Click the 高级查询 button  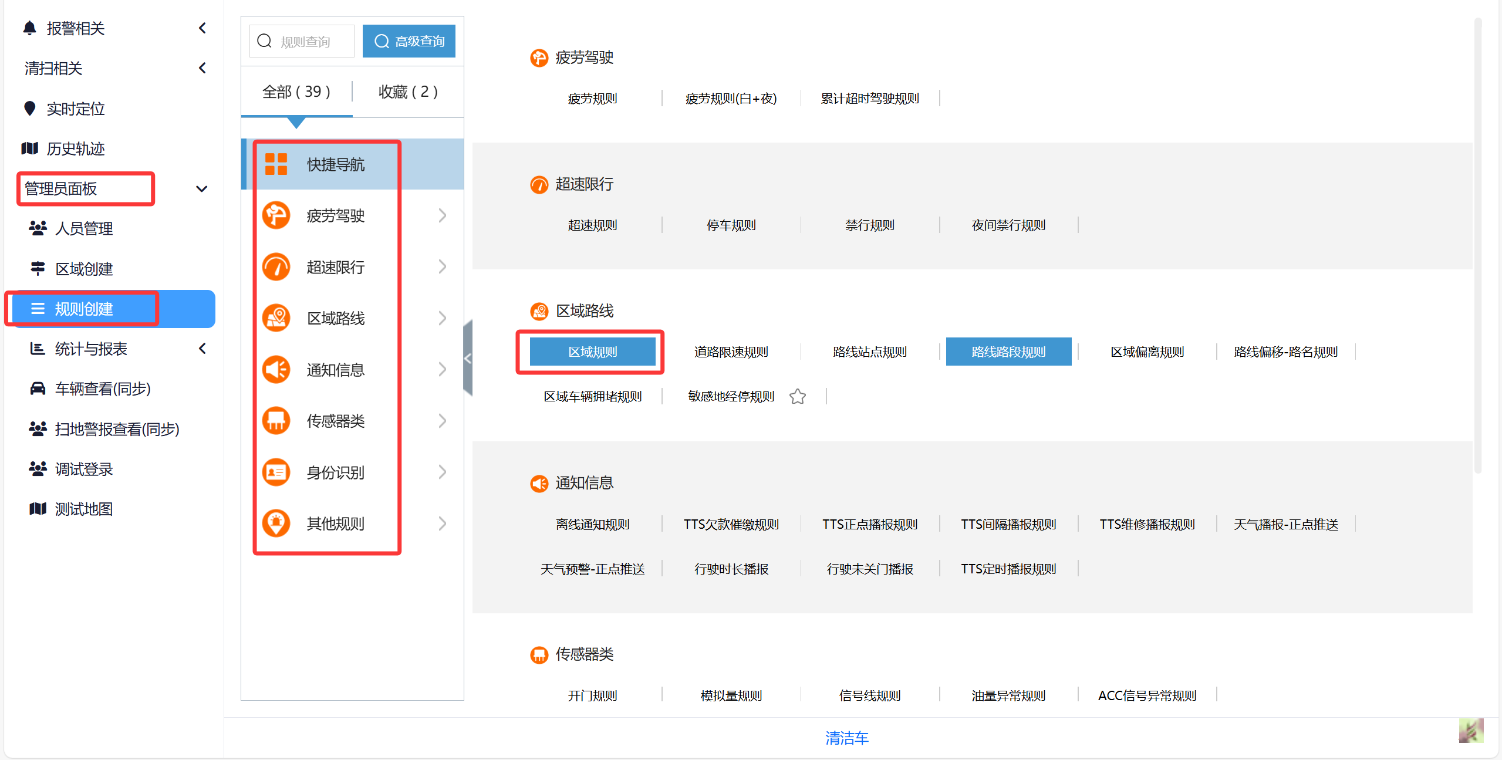coord(409,41)
